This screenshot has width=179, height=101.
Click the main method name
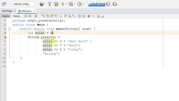(x=60, y=29)
